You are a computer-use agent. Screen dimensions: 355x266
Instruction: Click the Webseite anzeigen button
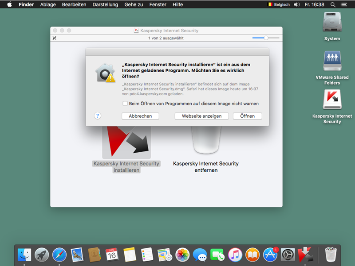(201, 116)
